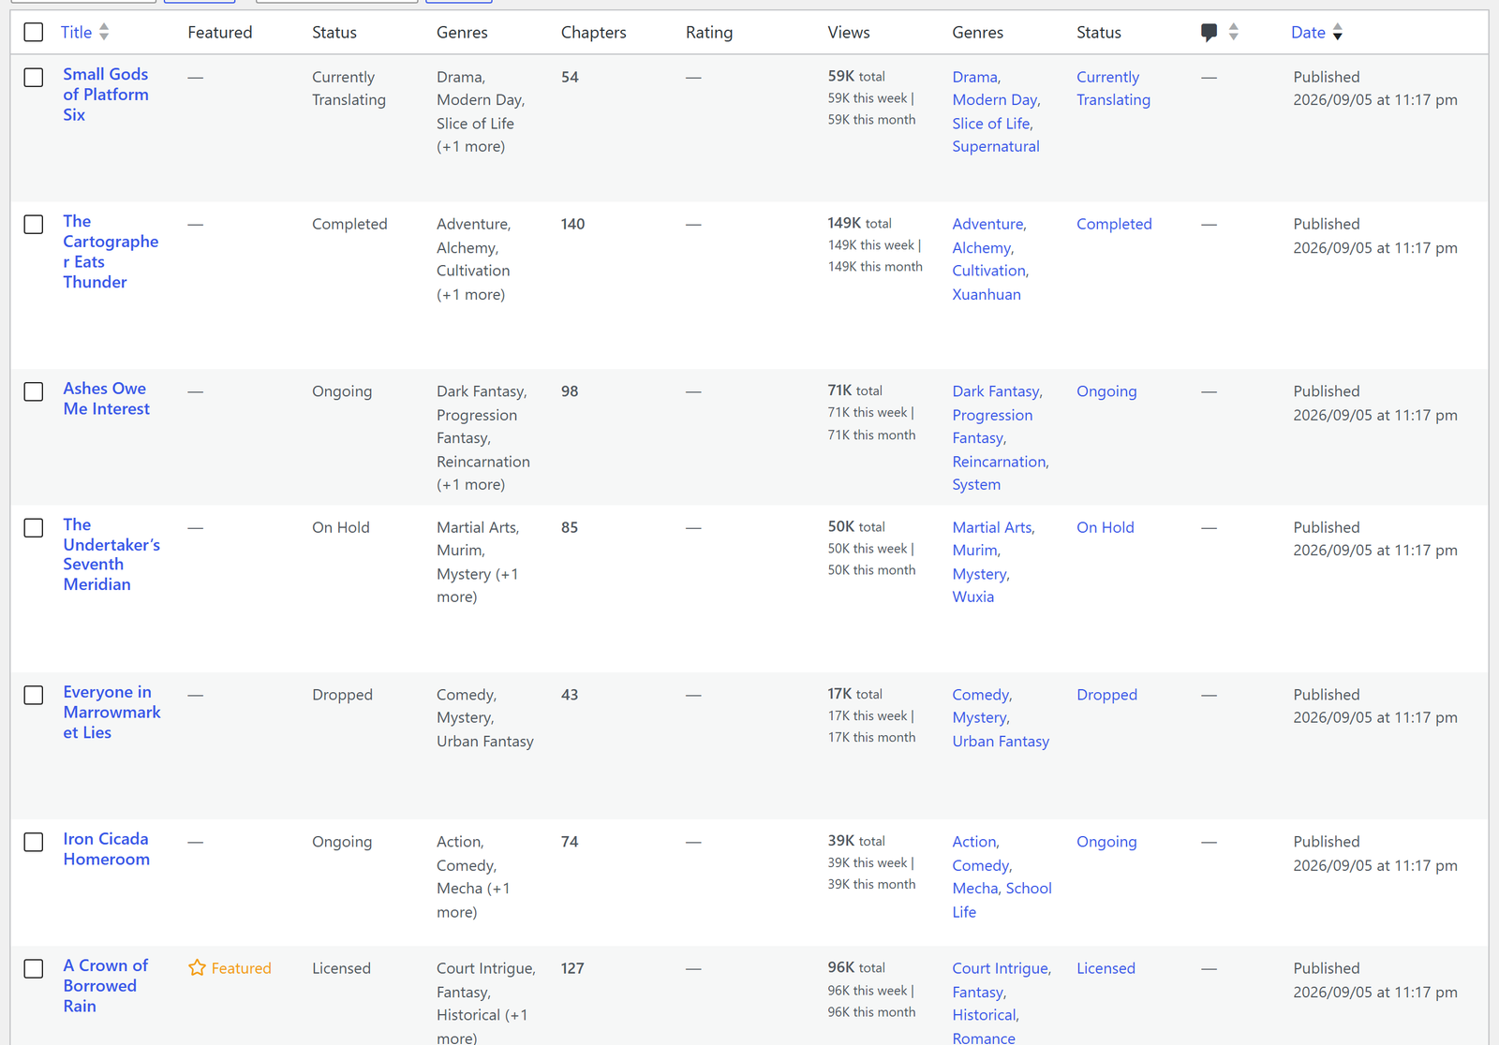Click the Urban Fantasy genre link
Screen dimensions: 1499x1045
click(1001, 741)
